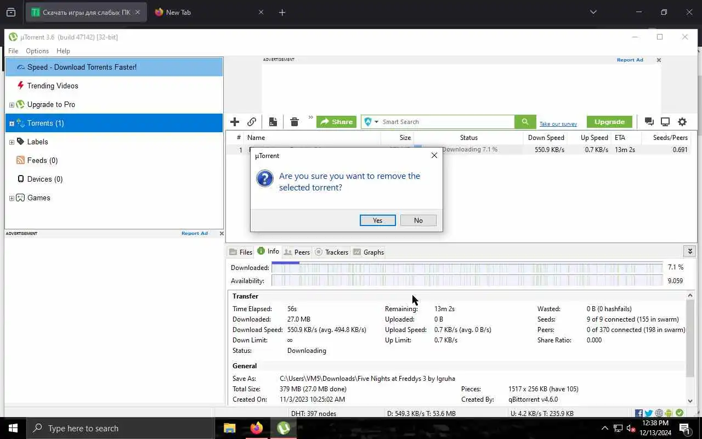This screenshot has width=702, height=439.
Task: Switch to the Graphs tab
Action: [369, 252]
